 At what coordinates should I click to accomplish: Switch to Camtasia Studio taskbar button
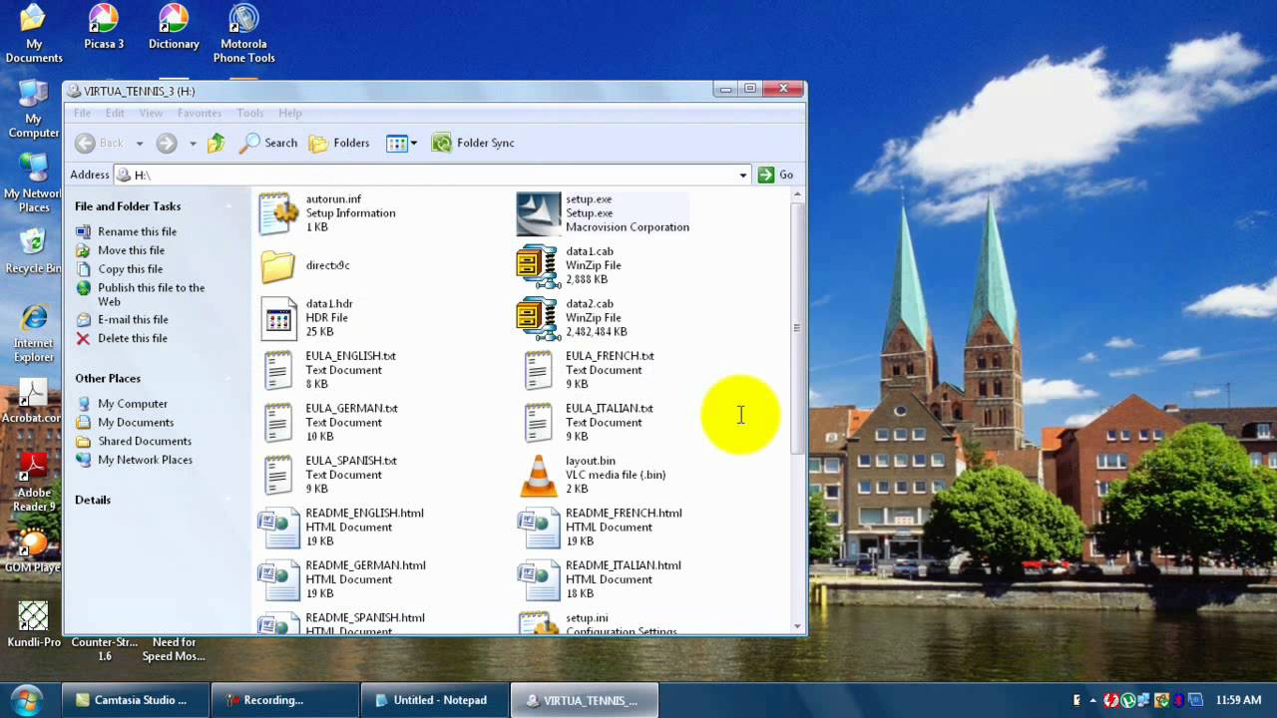(x=136, y=700)
